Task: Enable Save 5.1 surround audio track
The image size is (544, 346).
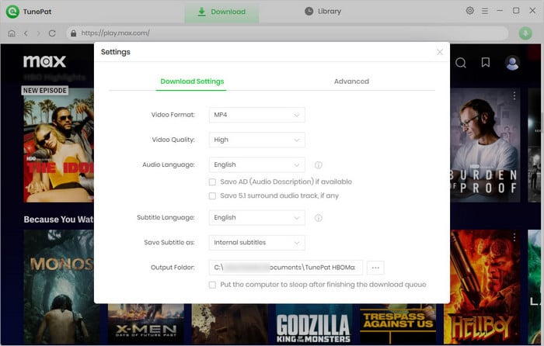Action: point(212,196)
